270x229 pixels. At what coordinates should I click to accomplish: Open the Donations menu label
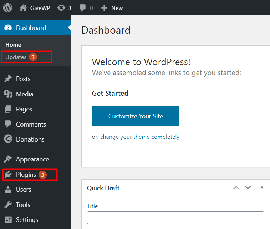point(30,139)
